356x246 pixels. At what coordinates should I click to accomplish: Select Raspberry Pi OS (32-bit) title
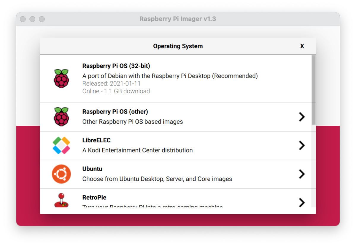click(x=116, y=66)
